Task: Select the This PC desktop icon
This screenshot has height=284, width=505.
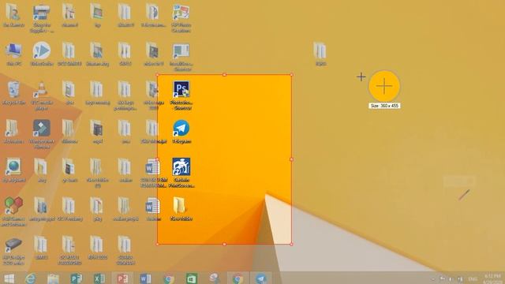Action: pyautogui.click(x=14, y=50)
